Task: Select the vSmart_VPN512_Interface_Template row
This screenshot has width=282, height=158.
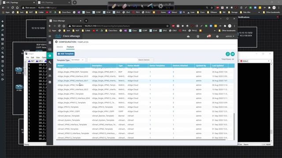Action: point(145,133)
